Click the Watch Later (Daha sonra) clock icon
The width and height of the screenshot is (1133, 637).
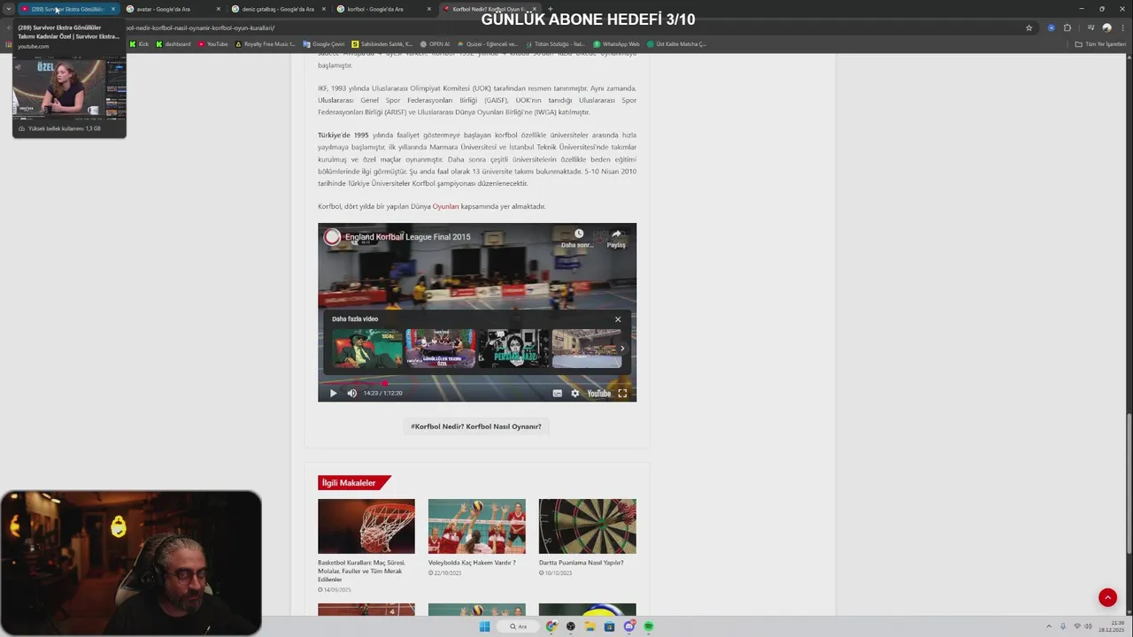579,234
